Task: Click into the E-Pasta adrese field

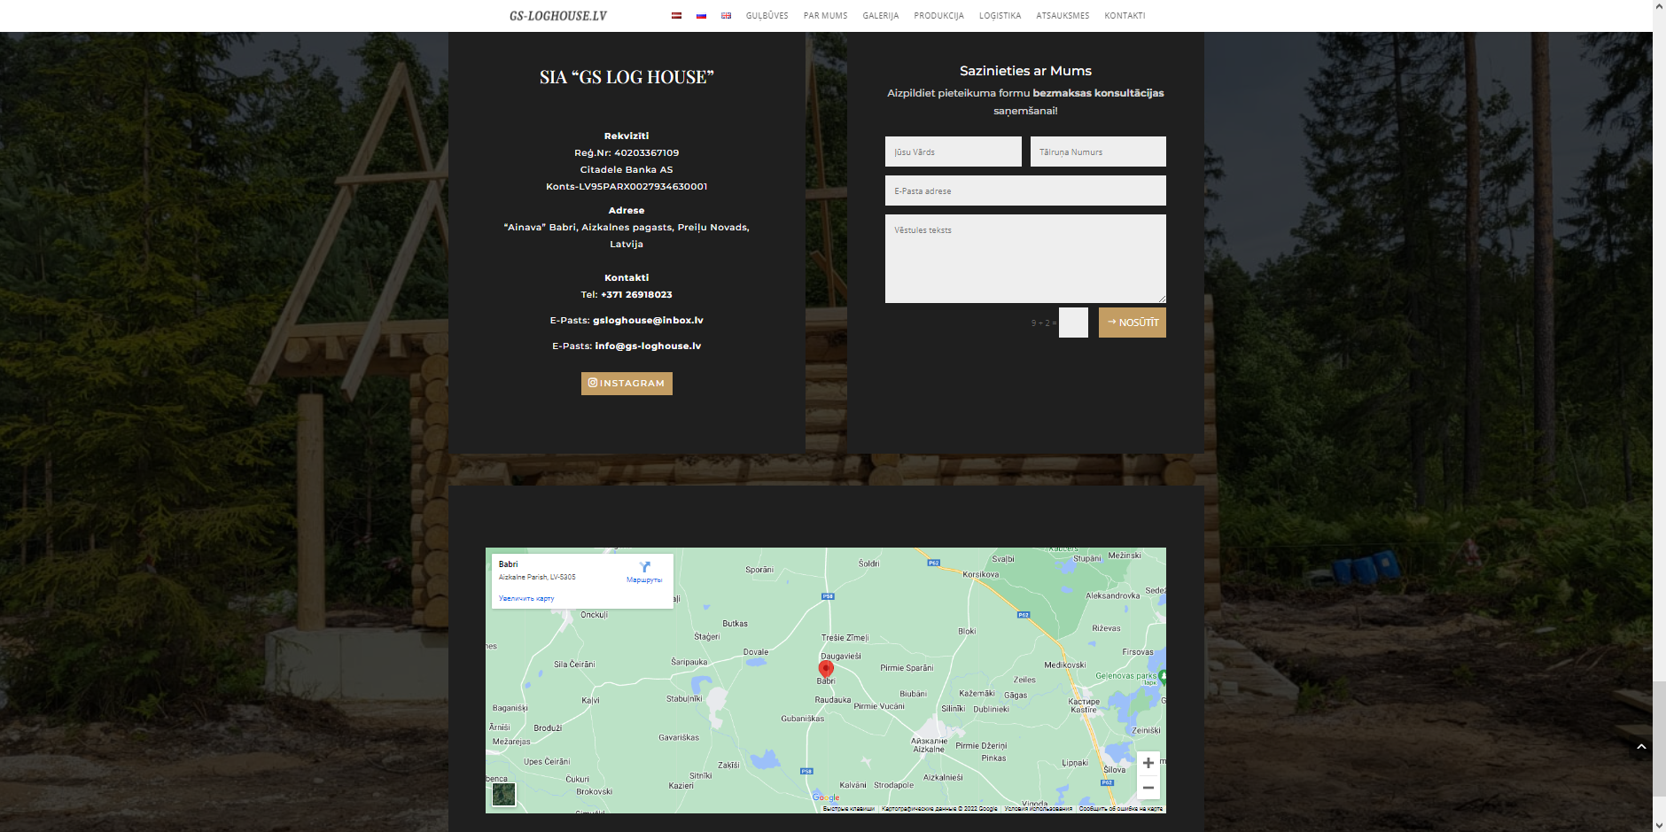Action: coord(1025,191)
